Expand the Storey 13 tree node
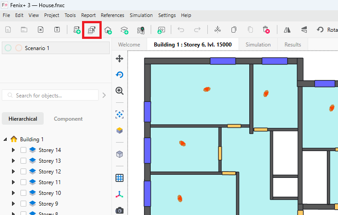Viewport: 338px width, 215px height. [13, 161]
